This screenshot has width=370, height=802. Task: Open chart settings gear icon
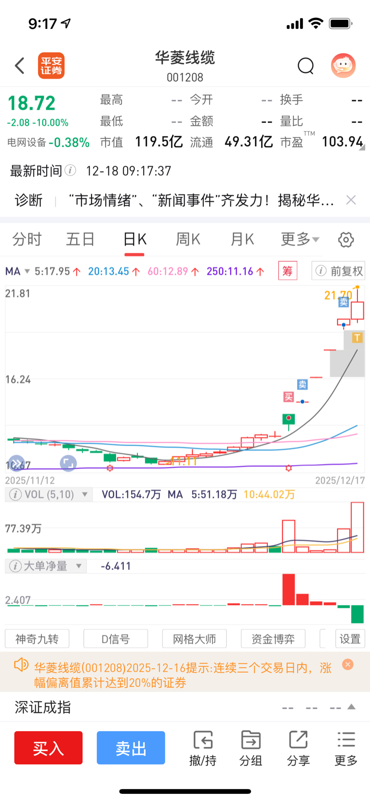346,239
